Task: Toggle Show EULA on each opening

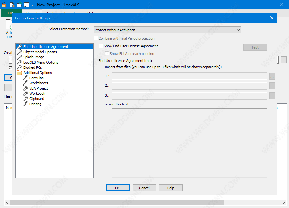Action: [107, 54]
